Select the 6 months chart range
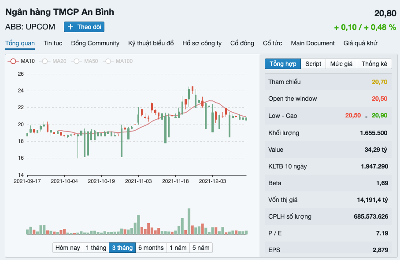Screen dimensions: 400x260 (151, 248)
